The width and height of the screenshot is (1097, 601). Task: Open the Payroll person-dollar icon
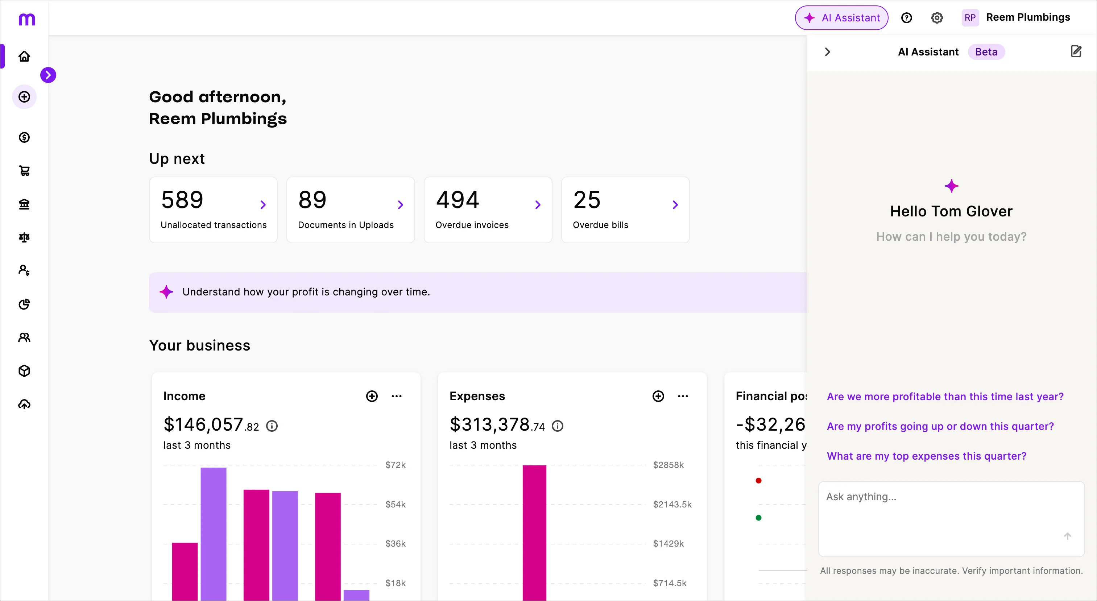[24, 270]
